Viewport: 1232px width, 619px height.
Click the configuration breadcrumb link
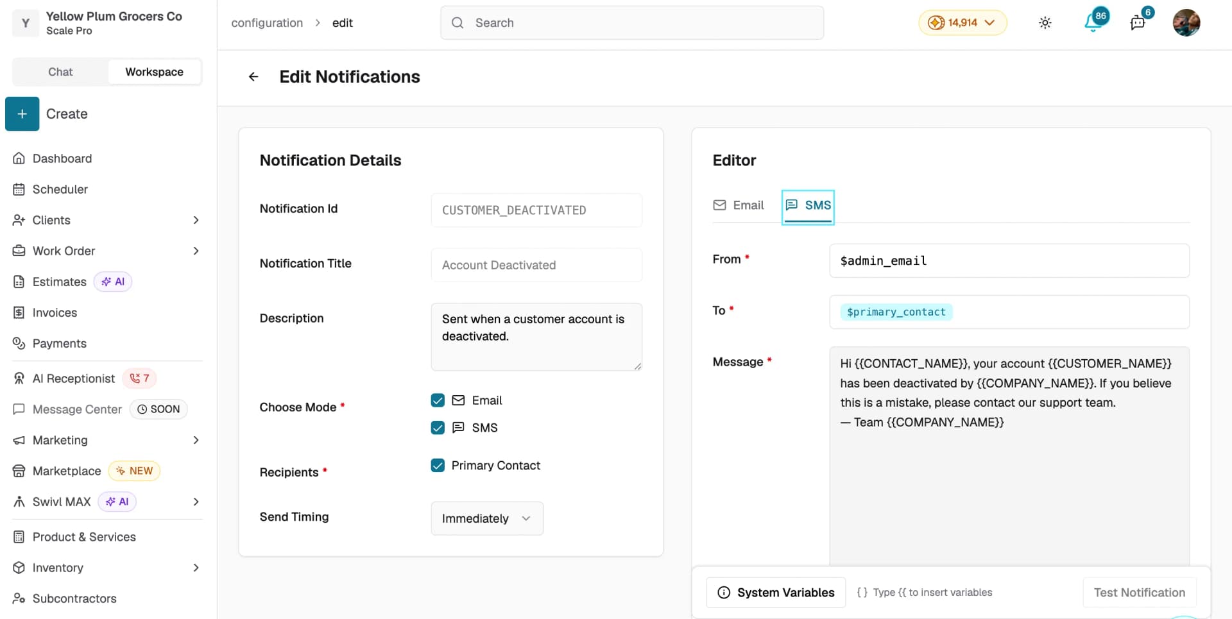[267, 23]
